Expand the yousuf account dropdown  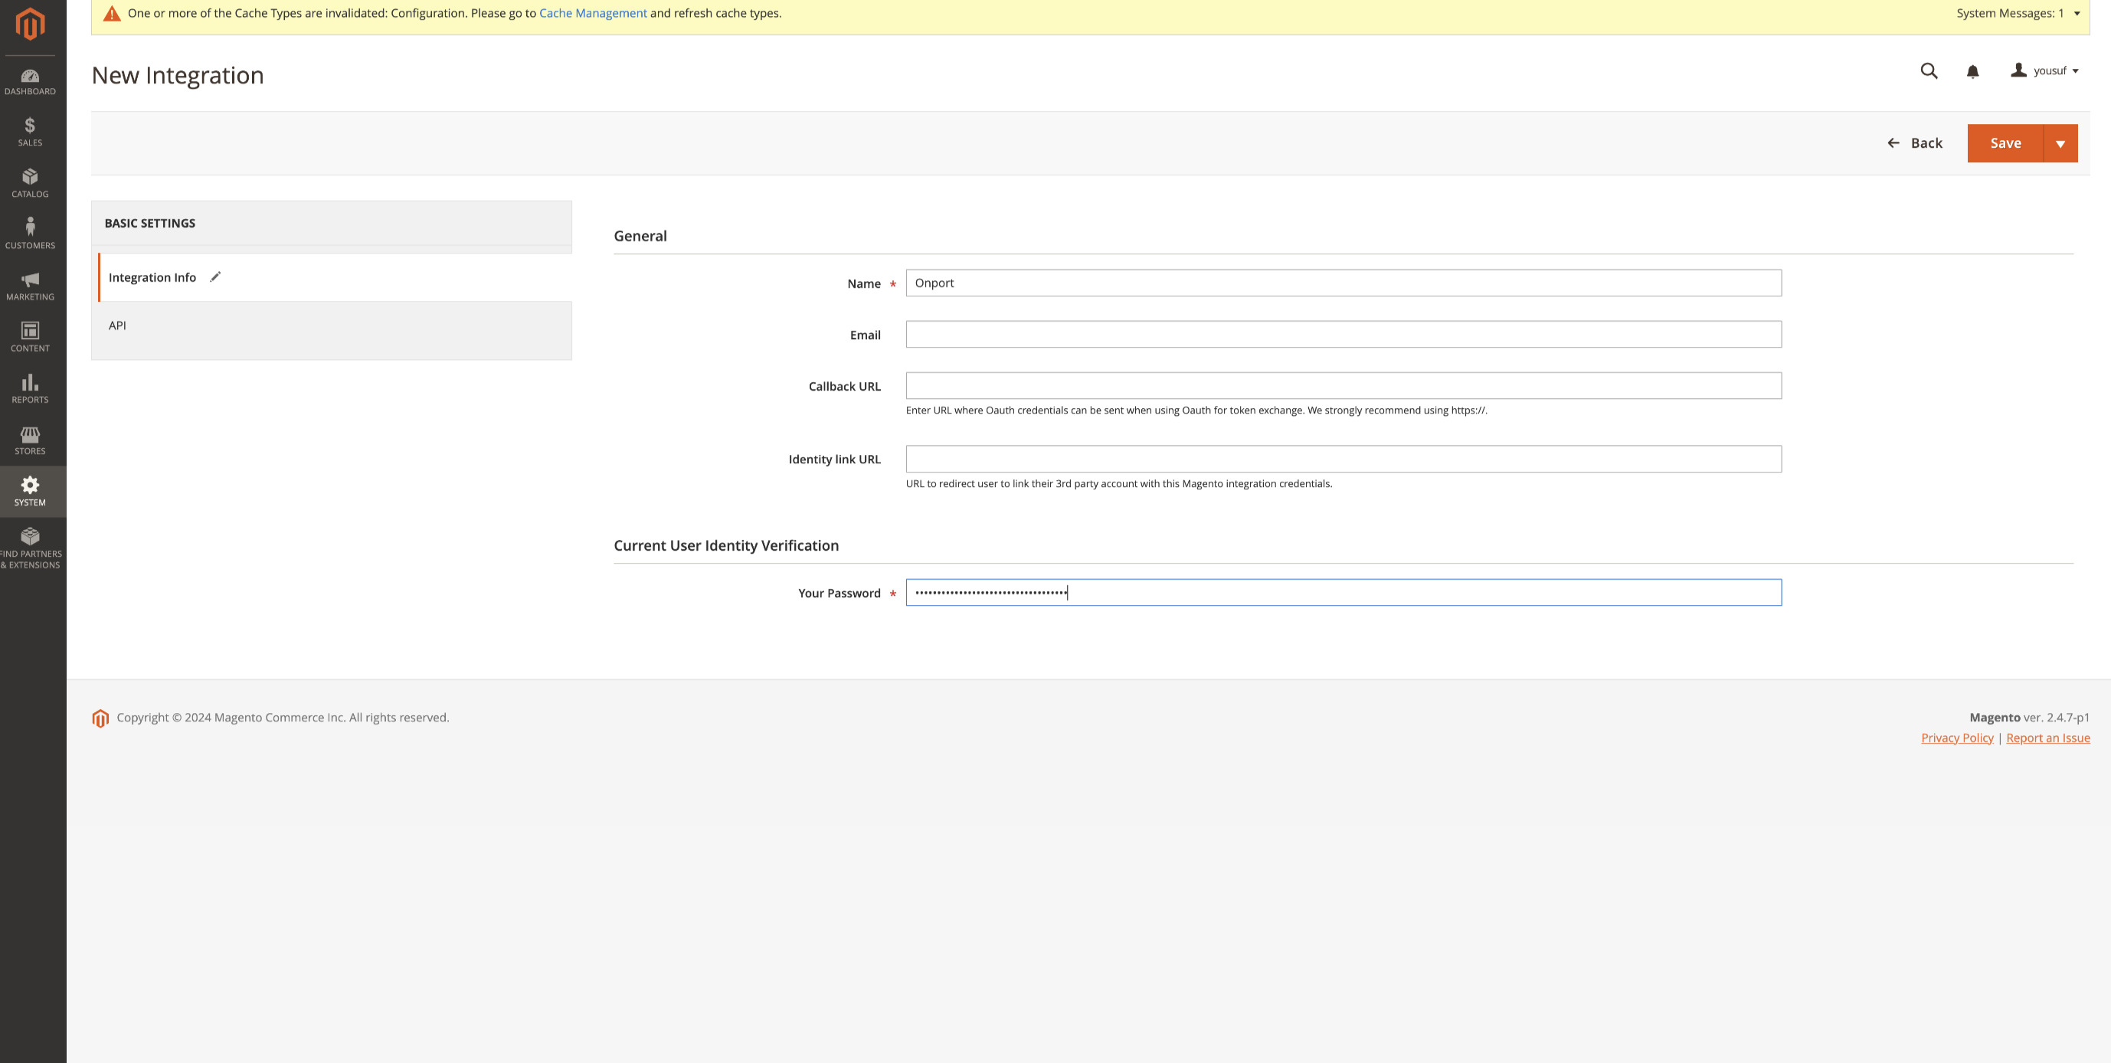(2044, 71)
